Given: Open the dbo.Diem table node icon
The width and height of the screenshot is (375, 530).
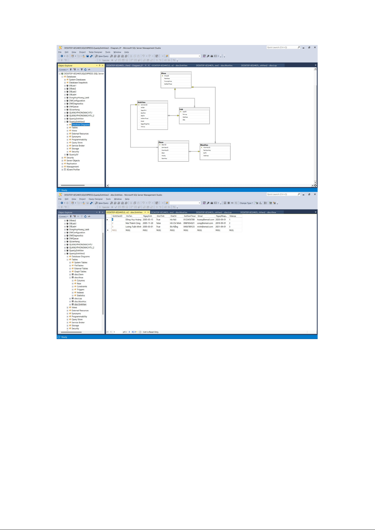Looking at the screenshot, I should pyautogui.click(x=73, y=275).
